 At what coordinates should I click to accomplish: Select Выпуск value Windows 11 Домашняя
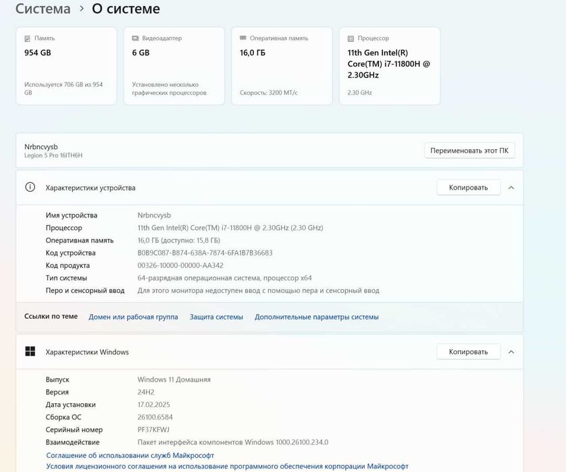point(174,379)
